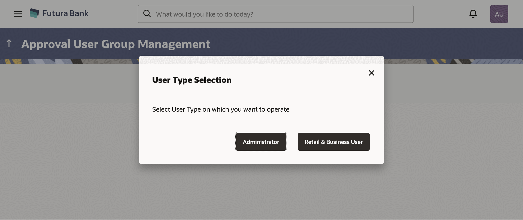
Task: Click the Futura Bank name text
Action: pyautogui.click(x=65, y=13)
